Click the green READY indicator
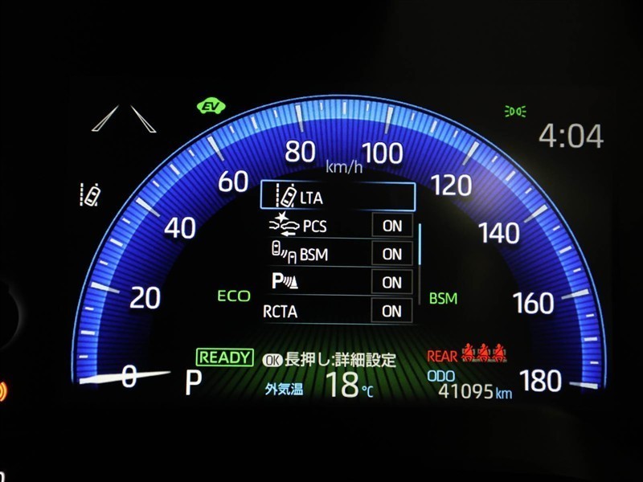643x482 pixels. 225,357
